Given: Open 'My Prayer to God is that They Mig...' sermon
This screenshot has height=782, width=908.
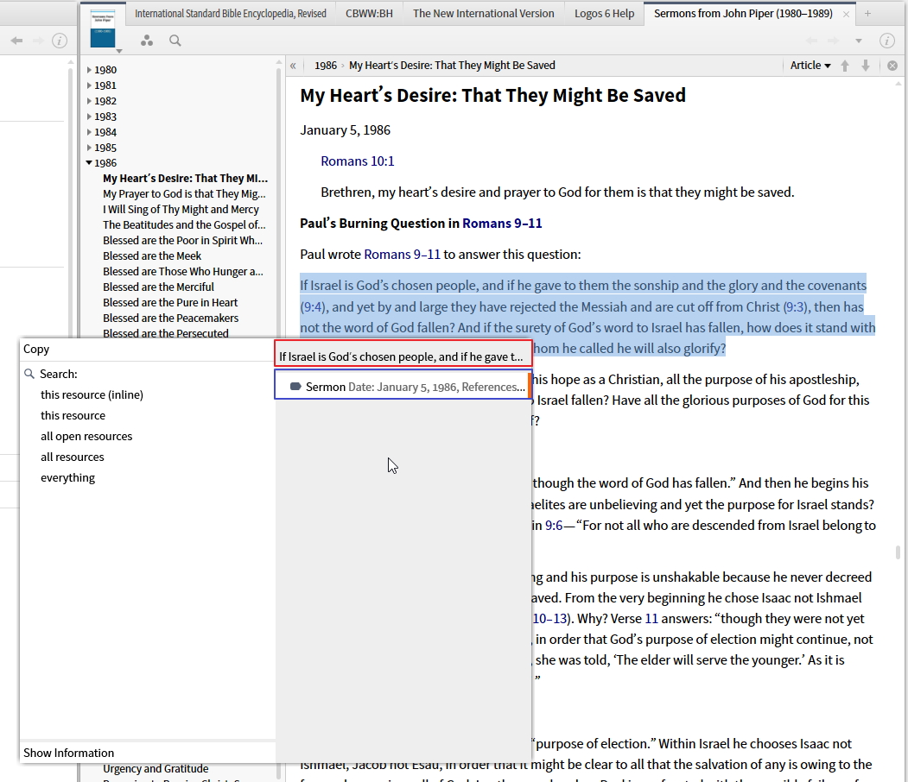Looking at the screenshot, I should click(184, 193).
